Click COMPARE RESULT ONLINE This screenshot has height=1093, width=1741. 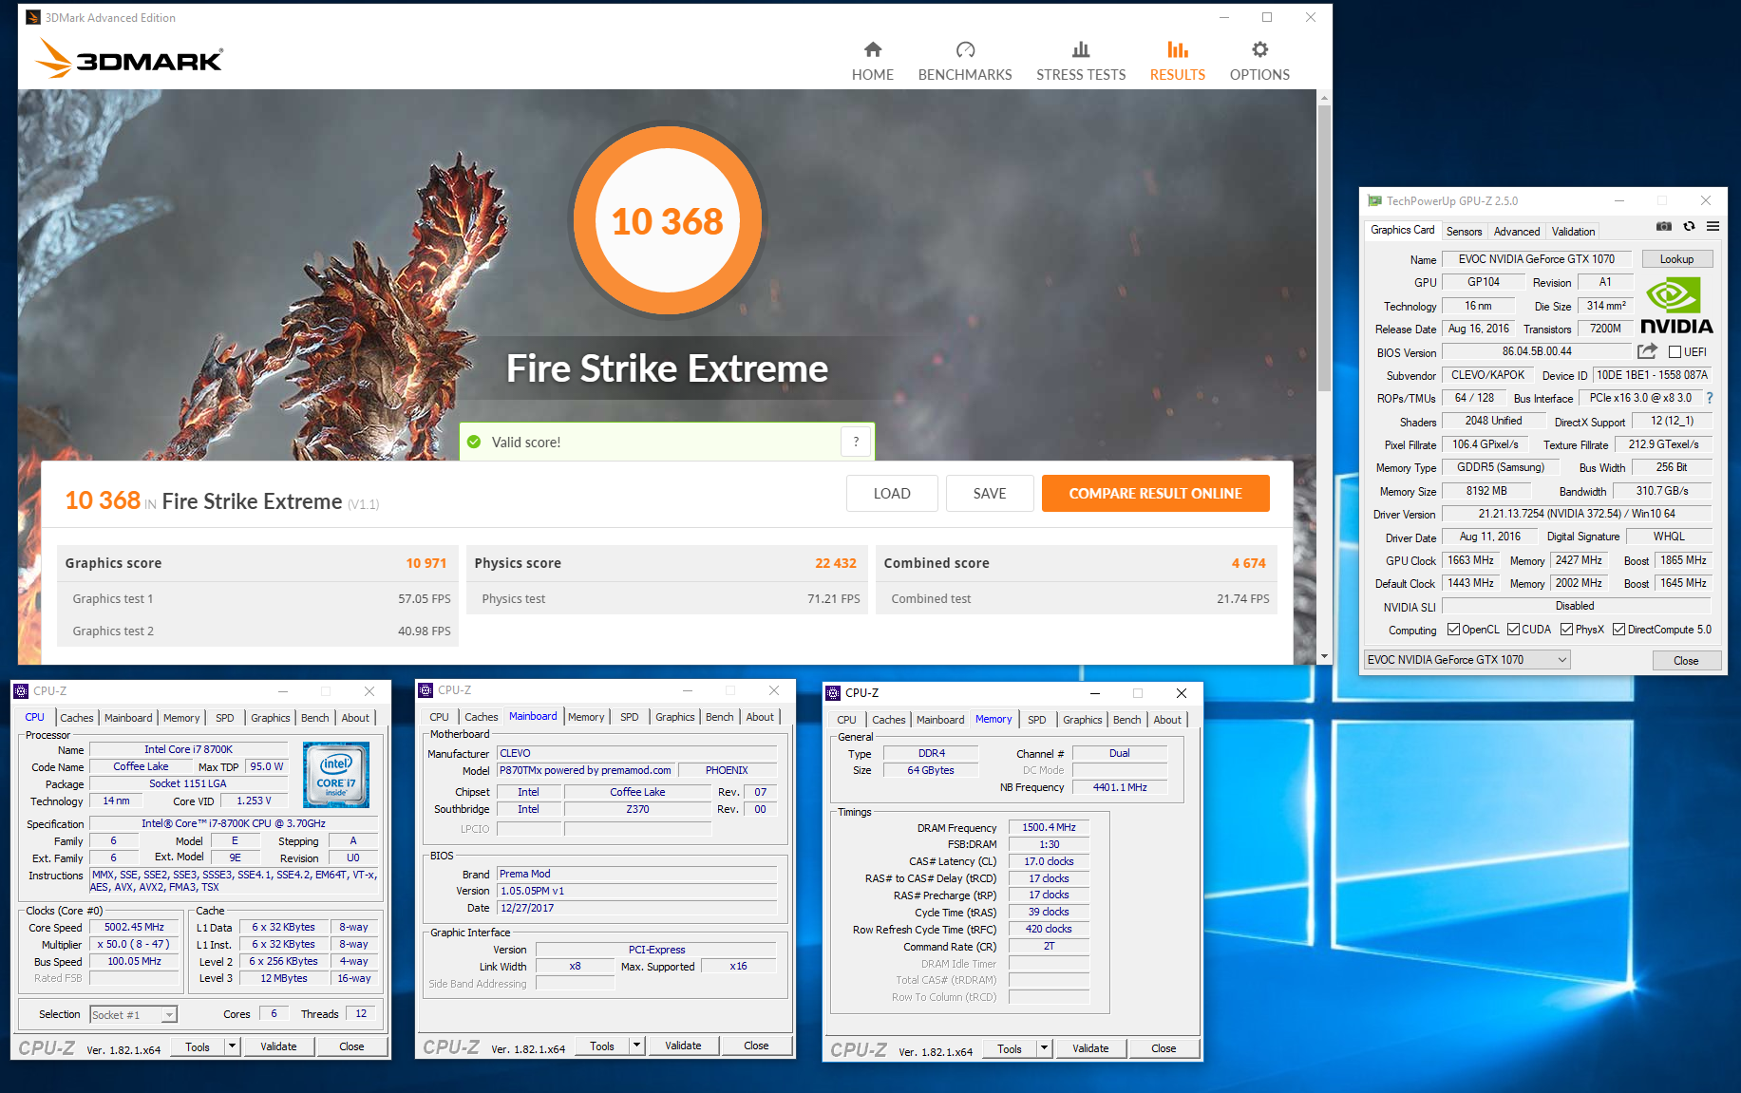point(1155,493)
